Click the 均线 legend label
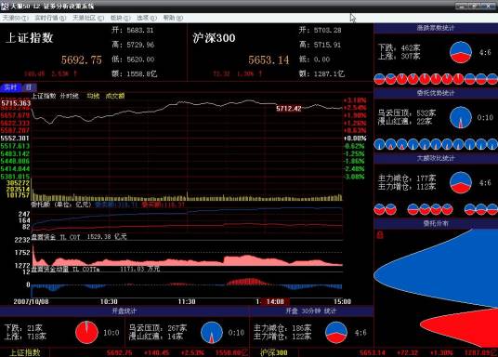 tap(93, 96)
